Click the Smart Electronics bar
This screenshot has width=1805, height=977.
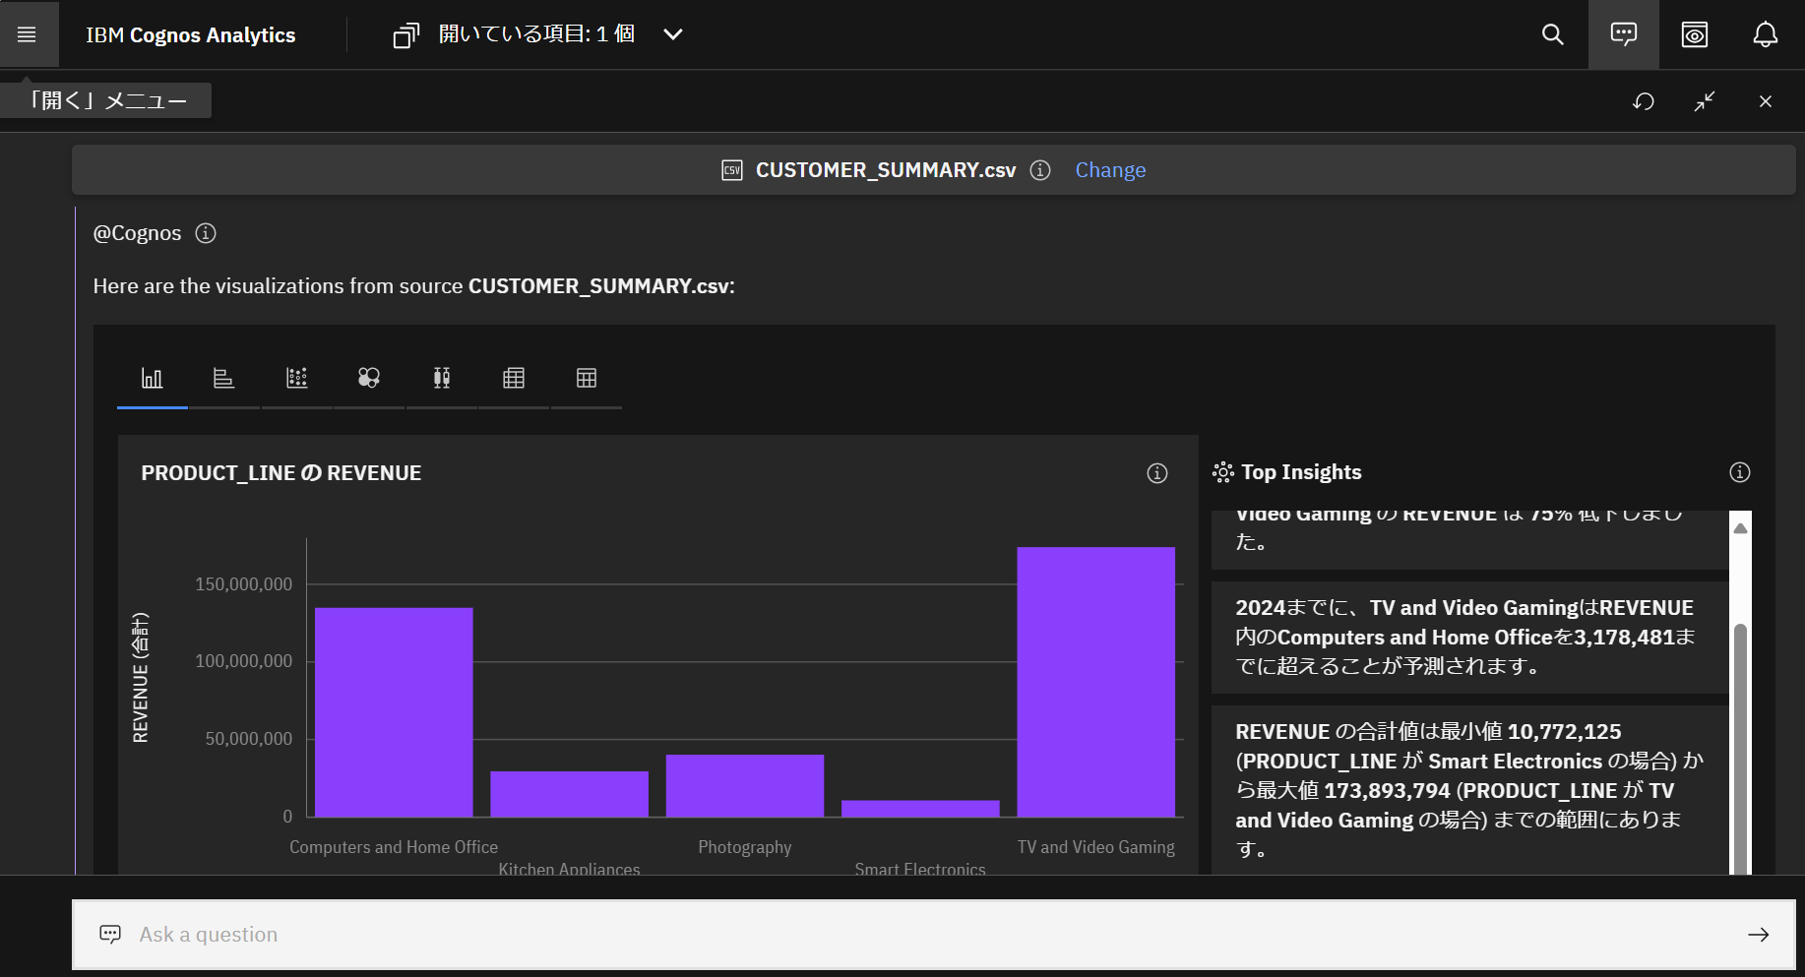click(x=920, y=809)
